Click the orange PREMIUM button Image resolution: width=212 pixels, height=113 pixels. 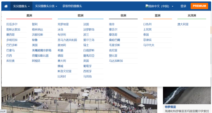tap(199, 6)
